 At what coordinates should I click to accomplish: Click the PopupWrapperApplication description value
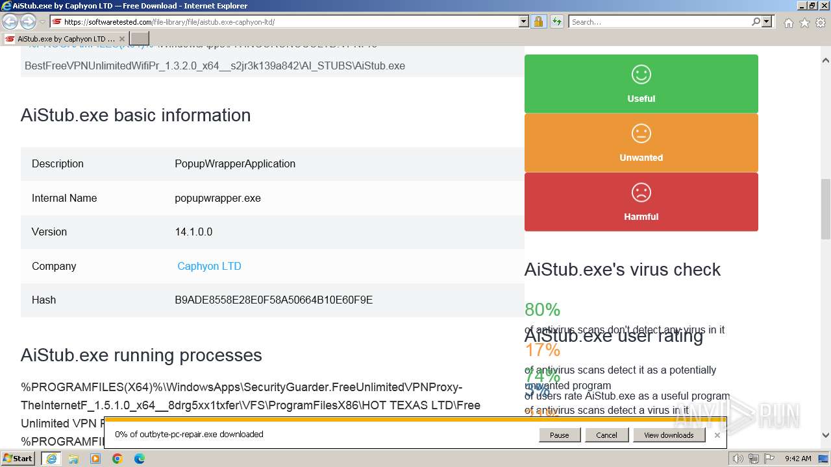235,164
